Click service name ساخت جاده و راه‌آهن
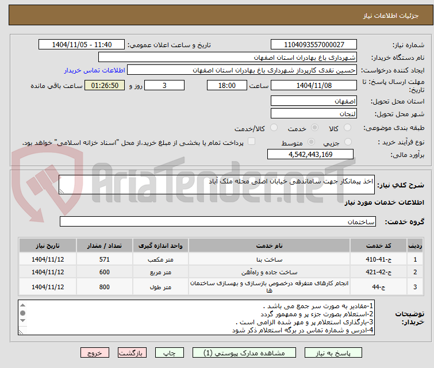The image size is (434, 368). (270, 272)
